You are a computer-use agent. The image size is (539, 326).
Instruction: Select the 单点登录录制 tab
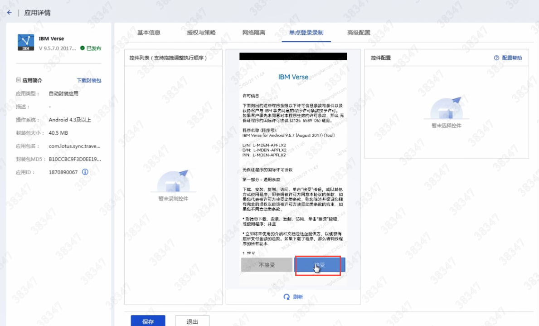tap(306, 33)
